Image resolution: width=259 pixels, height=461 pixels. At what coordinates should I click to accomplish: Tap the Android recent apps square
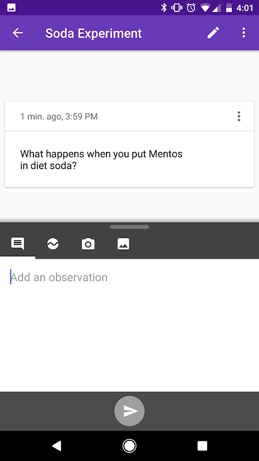point(202,446)
